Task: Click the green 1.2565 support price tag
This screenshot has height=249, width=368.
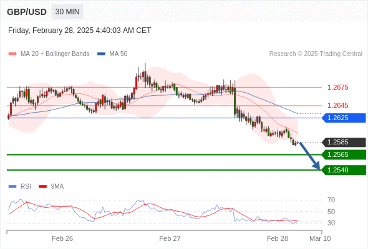Action: [x=344, y=154]
